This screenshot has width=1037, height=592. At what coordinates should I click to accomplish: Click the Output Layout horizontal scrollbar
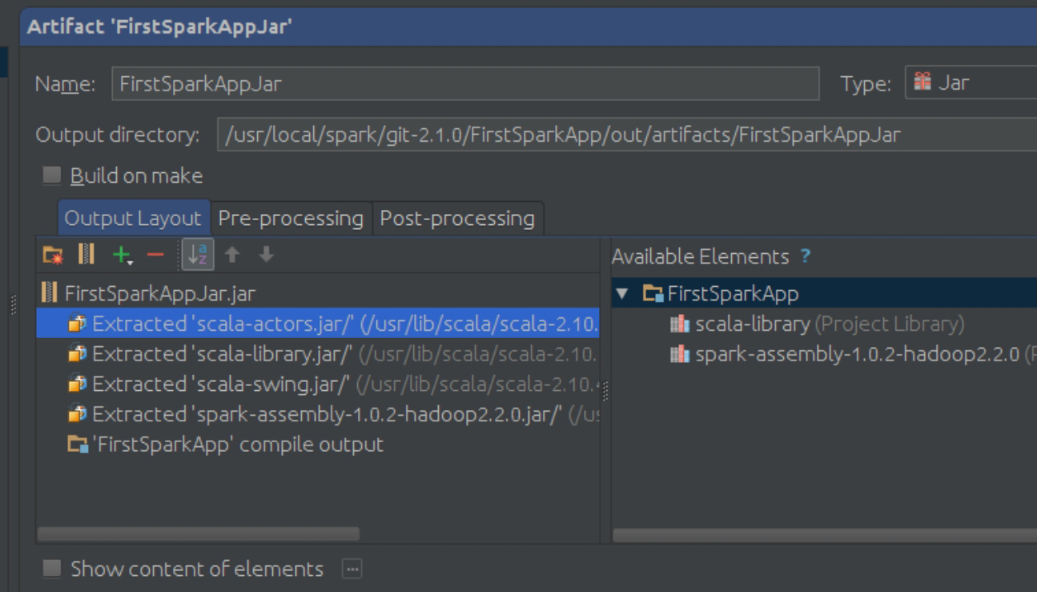[x=199, y=534]
